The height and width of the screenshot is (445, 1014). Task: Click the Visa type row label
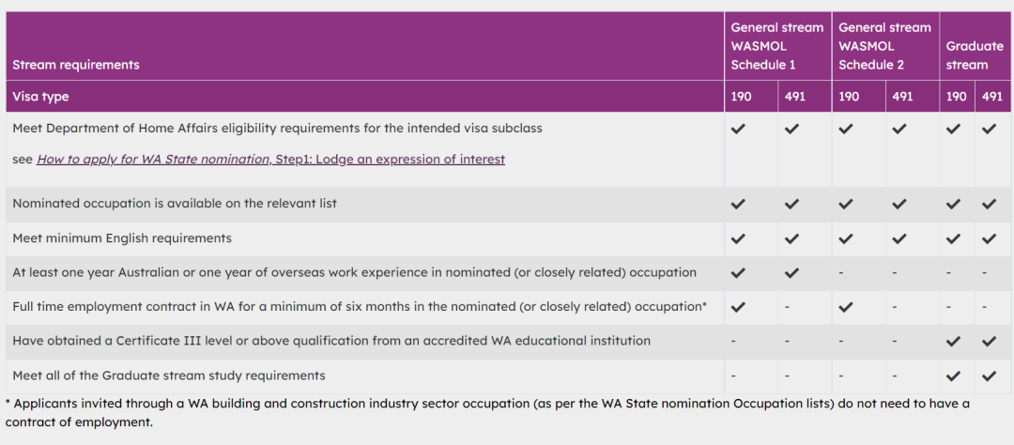pyautogui.click(x=40, y=97)
